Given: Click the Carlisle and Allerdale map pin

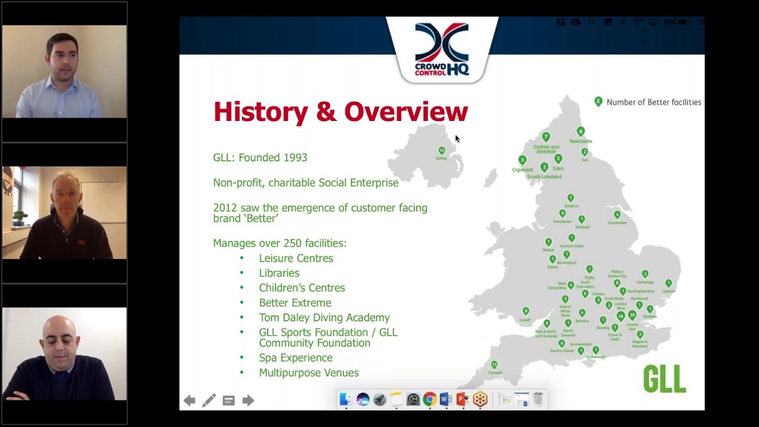Looking at the screenshot, I should coord(546,138).
